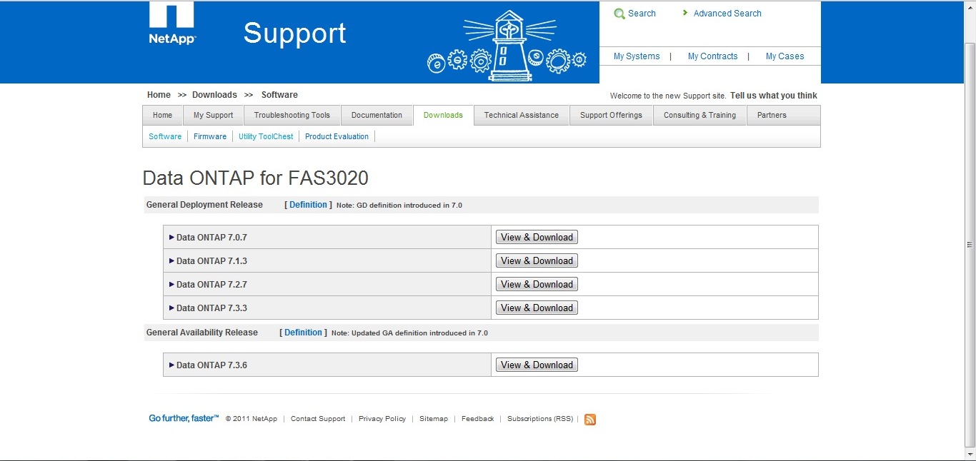Click the vertical scrollbar thumb
Image resolution: width=976 pixels, height=461 pixels.
(970, 245)
